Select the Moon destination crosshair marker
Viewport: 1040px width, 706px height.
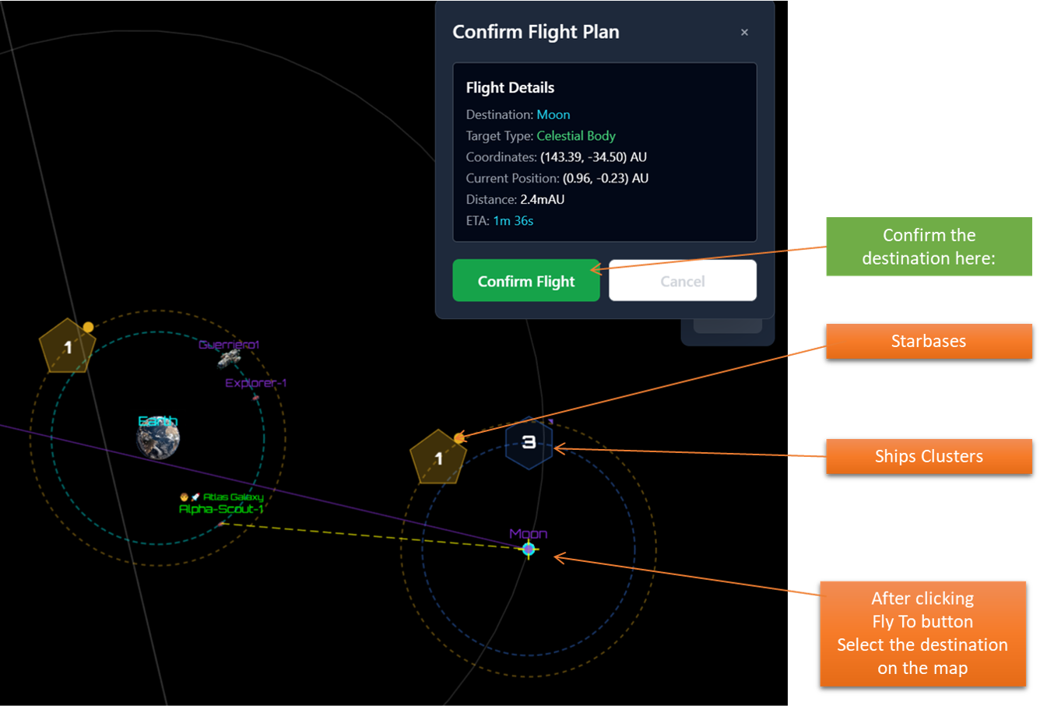coord(529,550)
